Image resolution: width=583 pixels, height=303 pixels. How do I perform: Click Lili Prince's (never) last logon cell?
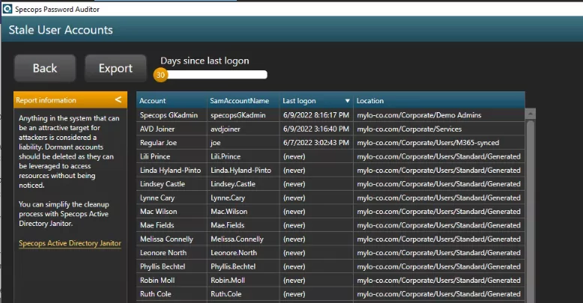[x=316, y=156]
